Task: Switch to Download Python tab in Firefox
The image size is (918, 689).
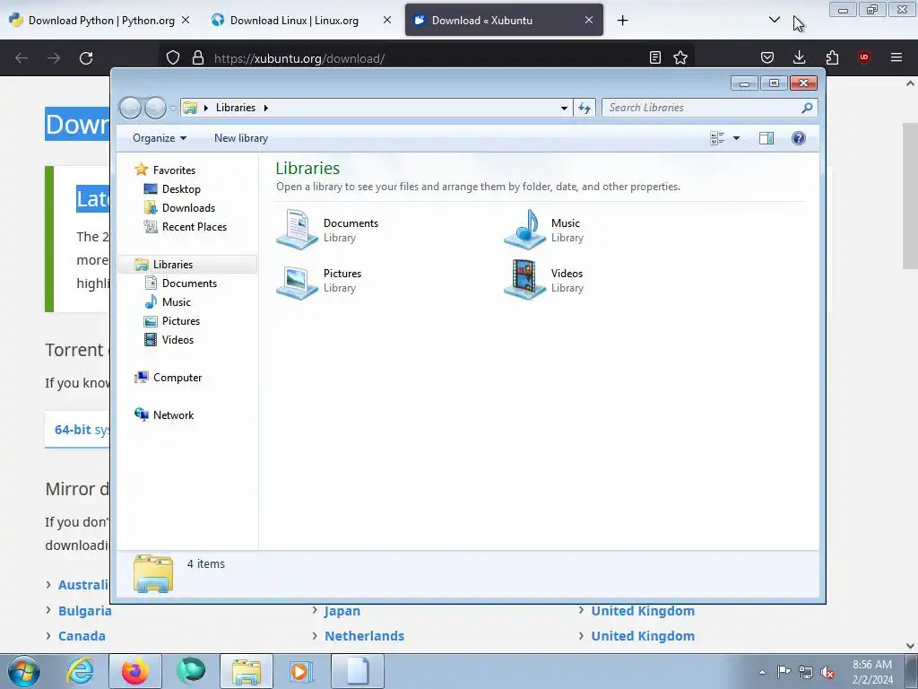Action: [x=100, y=21]
